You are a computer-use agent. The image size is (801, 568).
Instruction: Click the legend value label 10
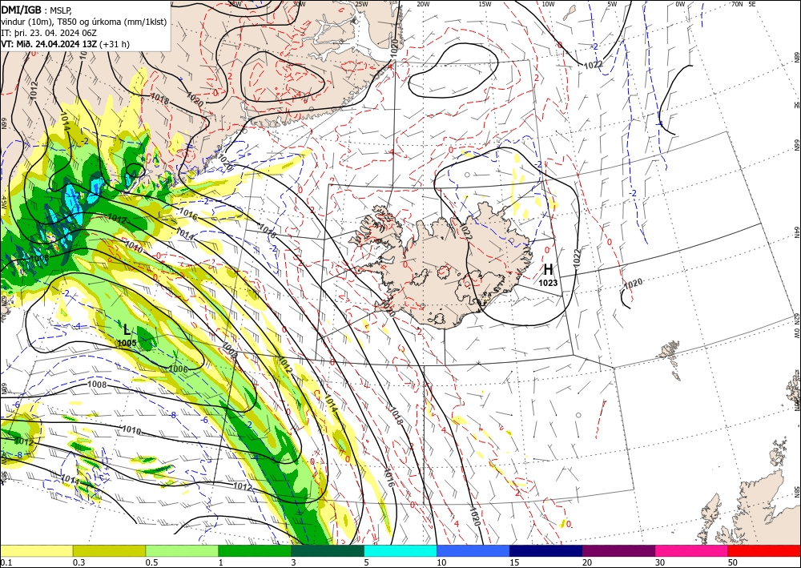click(x=441, y=562)
